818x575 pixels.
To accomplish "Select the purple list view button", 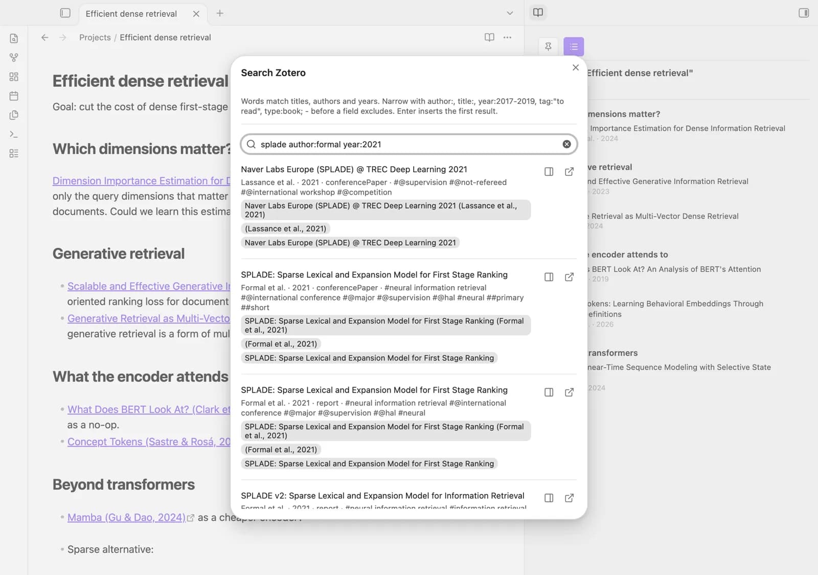I will pyautogui.click(x=574, y=47).
